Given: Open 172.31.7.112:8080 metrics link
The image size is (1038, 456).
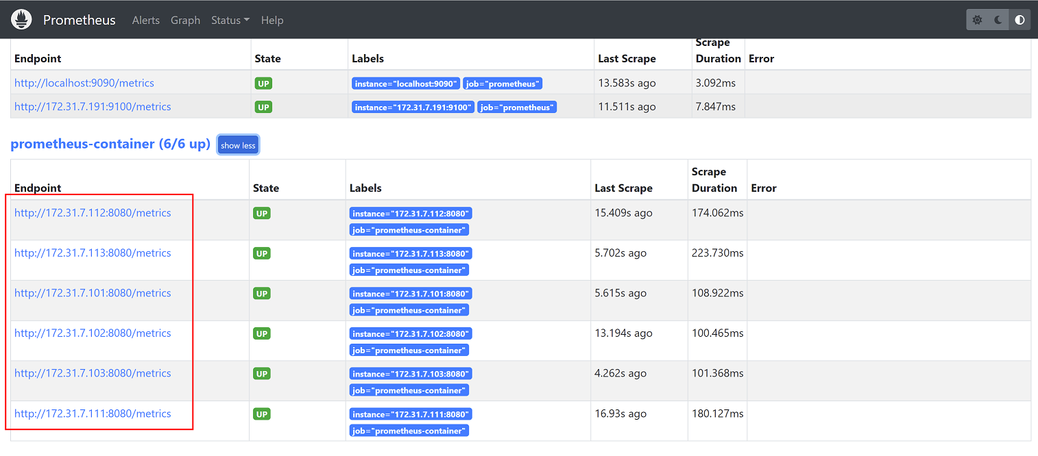Looking at the screenshot, I should (x=93, y=213).
